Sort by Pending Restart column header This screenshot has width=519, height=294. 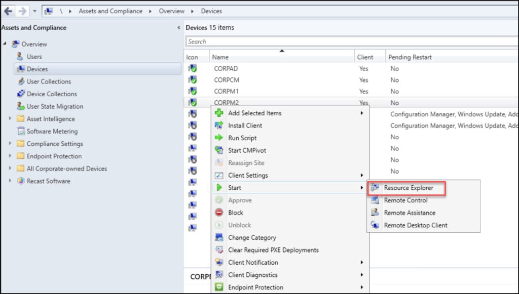(x=452, y=57)
